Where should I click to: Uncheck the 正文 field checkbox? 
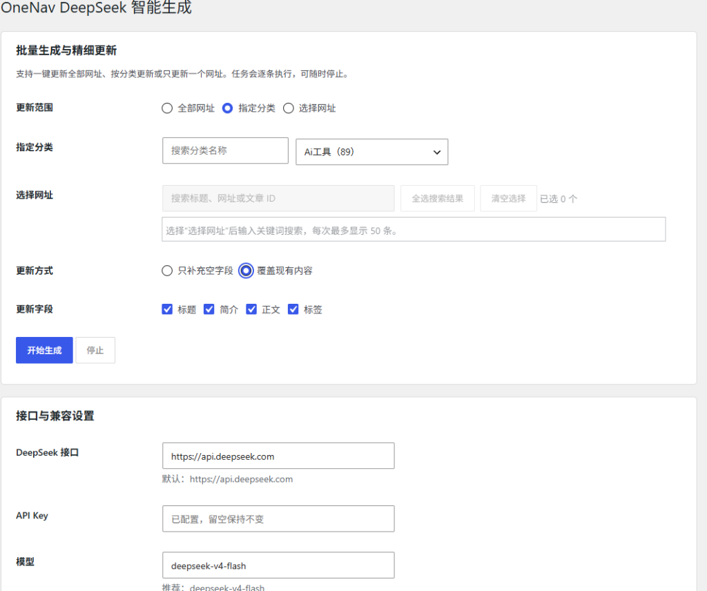pyautogui.click(x=251, y=309)
